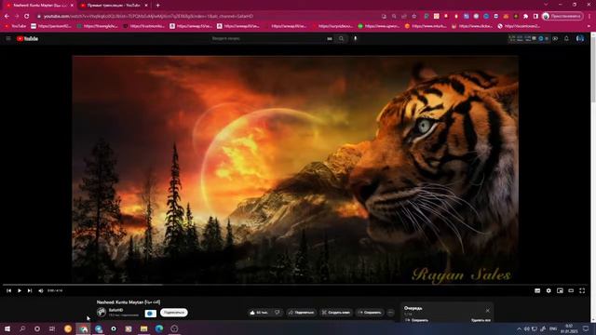Switch to the Nasheed Kuntu Maytan tab
This screenshot has width=596, height=335.
point(38,6)
